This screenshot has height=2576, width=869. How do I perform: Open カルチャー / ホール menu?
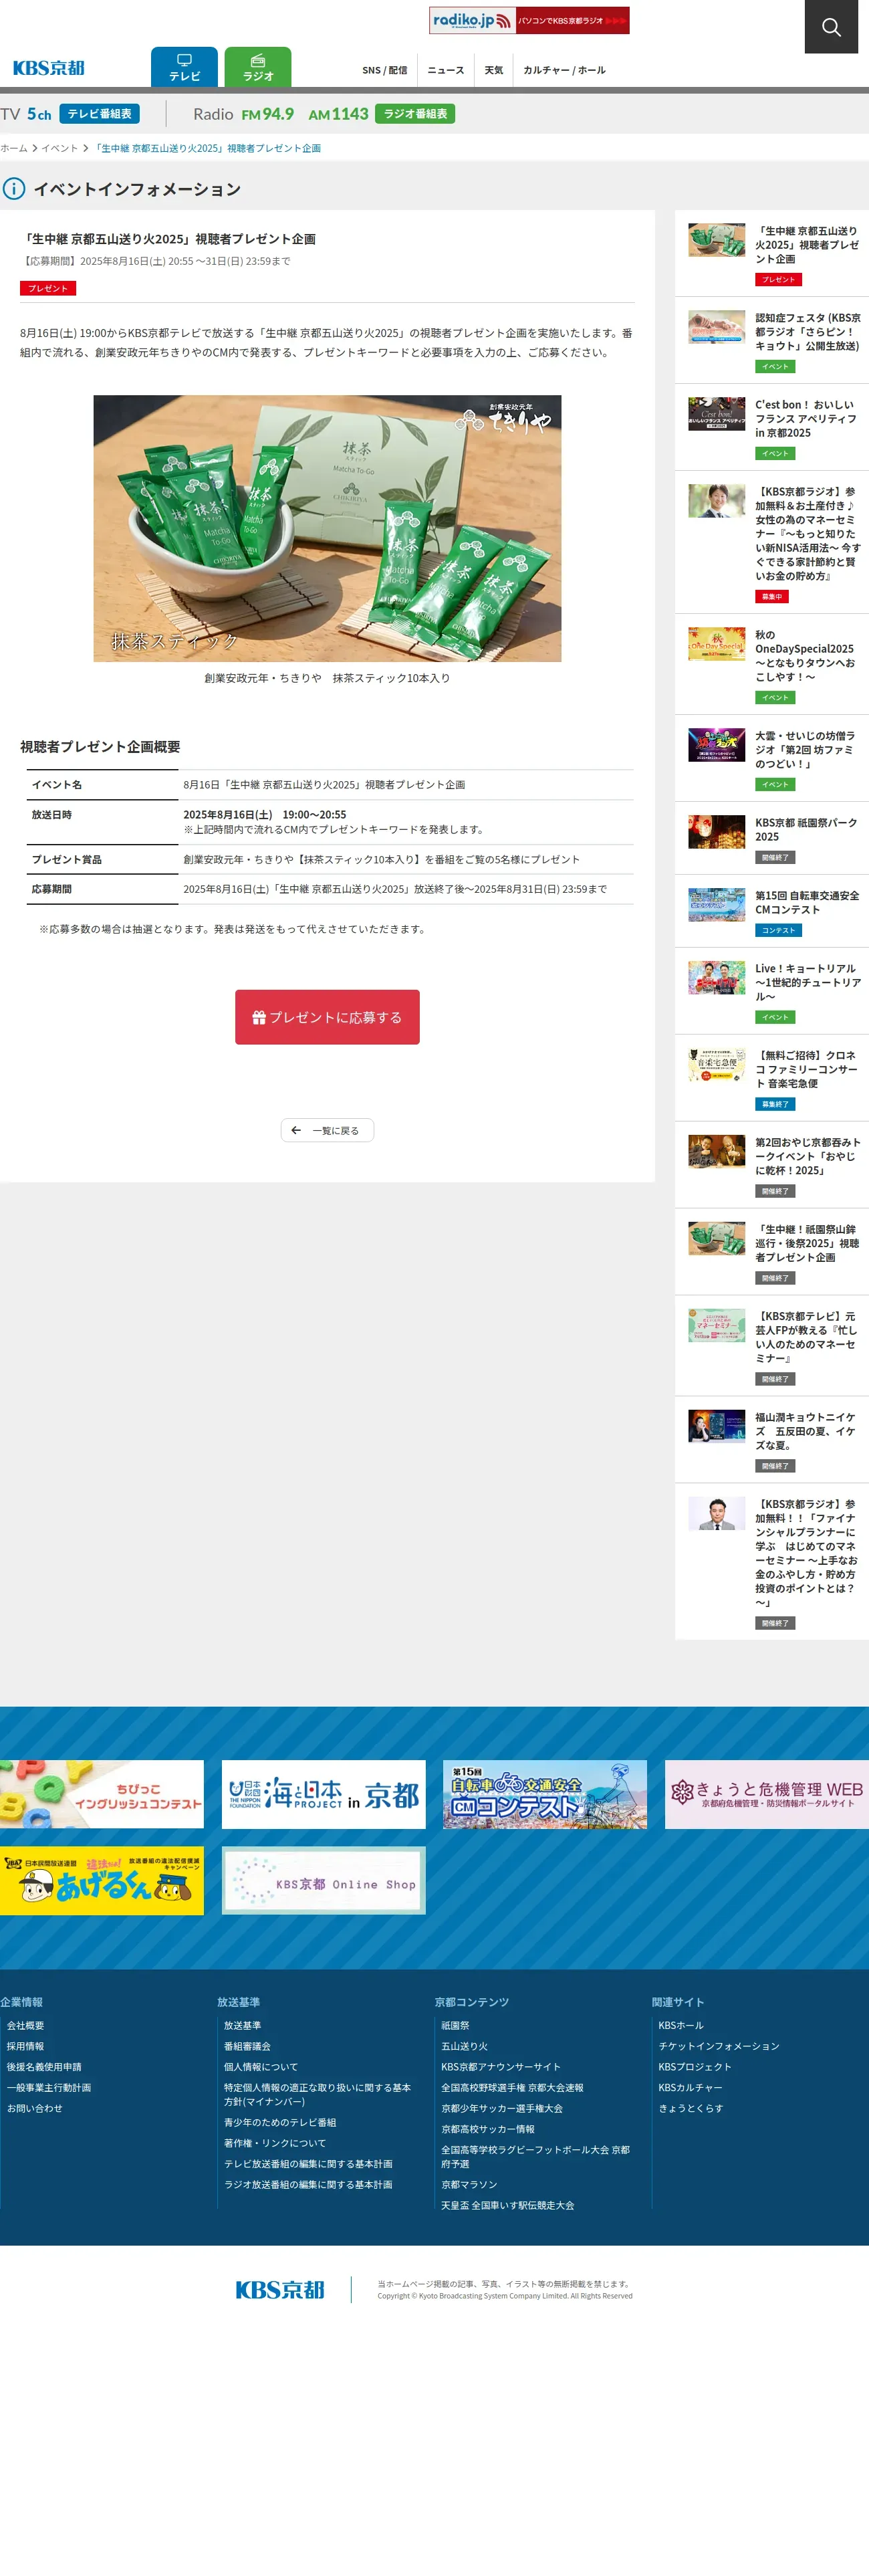coord(564,70)
